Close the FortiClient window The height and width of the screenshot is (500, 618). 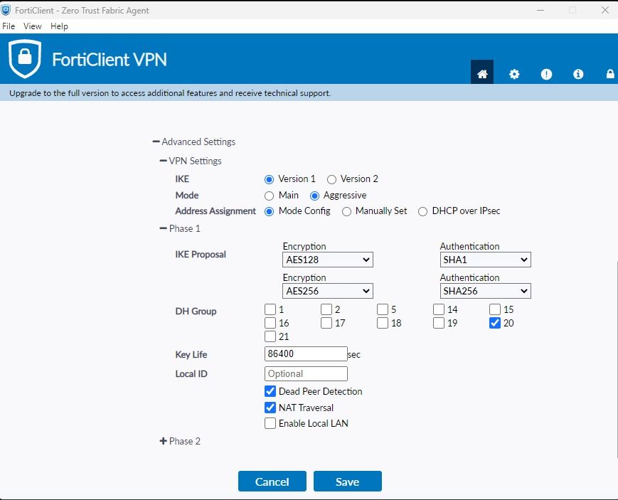coord(605,10)
